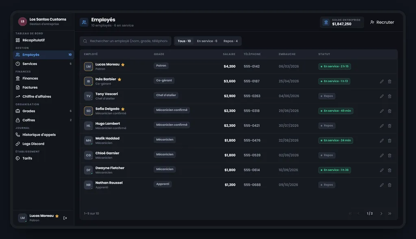416x239 pixels.
Task: Click trash icon on Nathan Roussel row
Action: point(390,185)
